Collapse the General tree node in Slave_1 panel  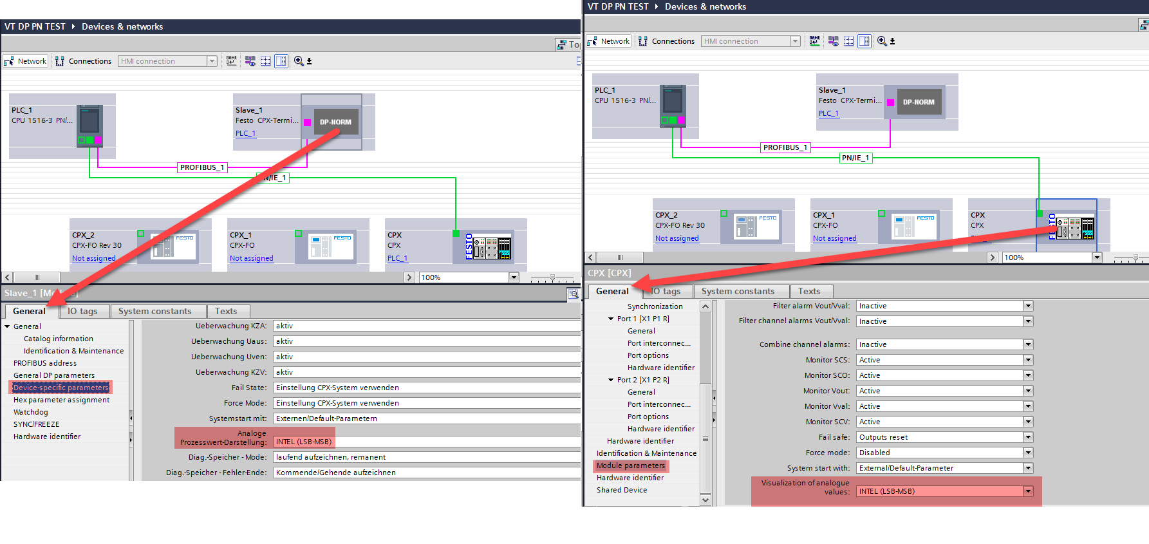click(7, 326)
